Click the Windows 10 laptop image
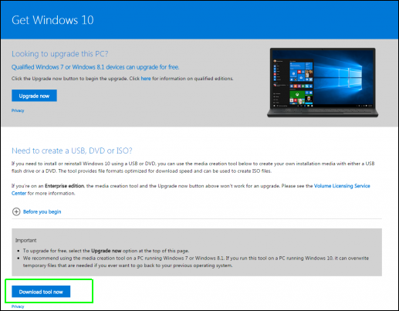The width and height of the screenshot is (399, 311). 323,83
